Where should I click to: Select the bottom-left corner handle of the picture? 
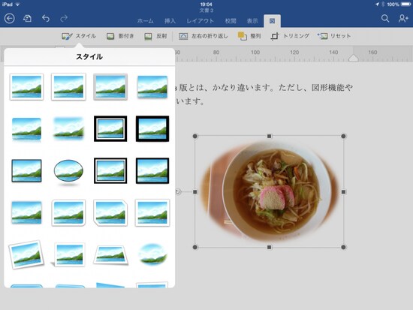[x=195, y=247]
